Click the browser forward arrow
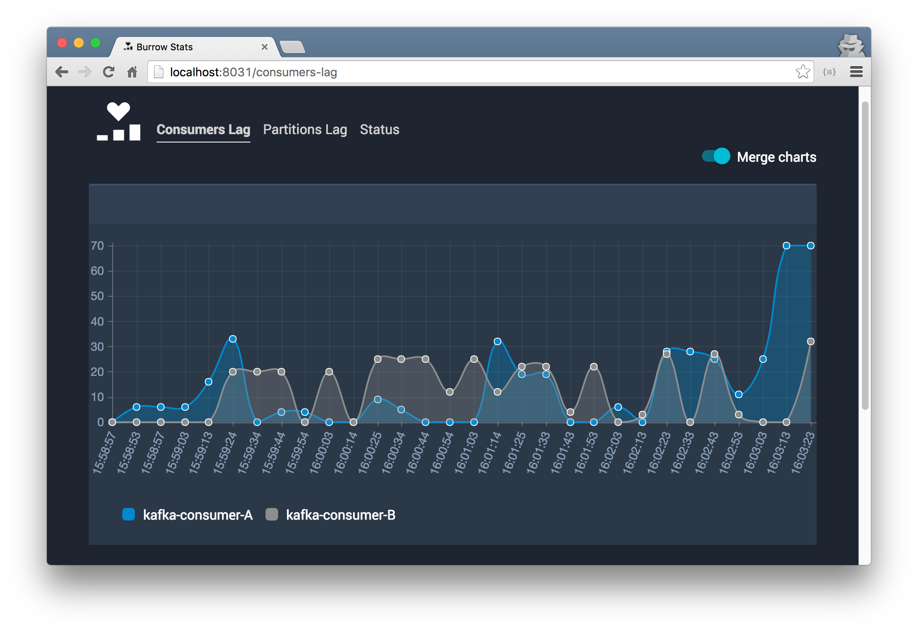The image size is (918, 632). point(85,72)
